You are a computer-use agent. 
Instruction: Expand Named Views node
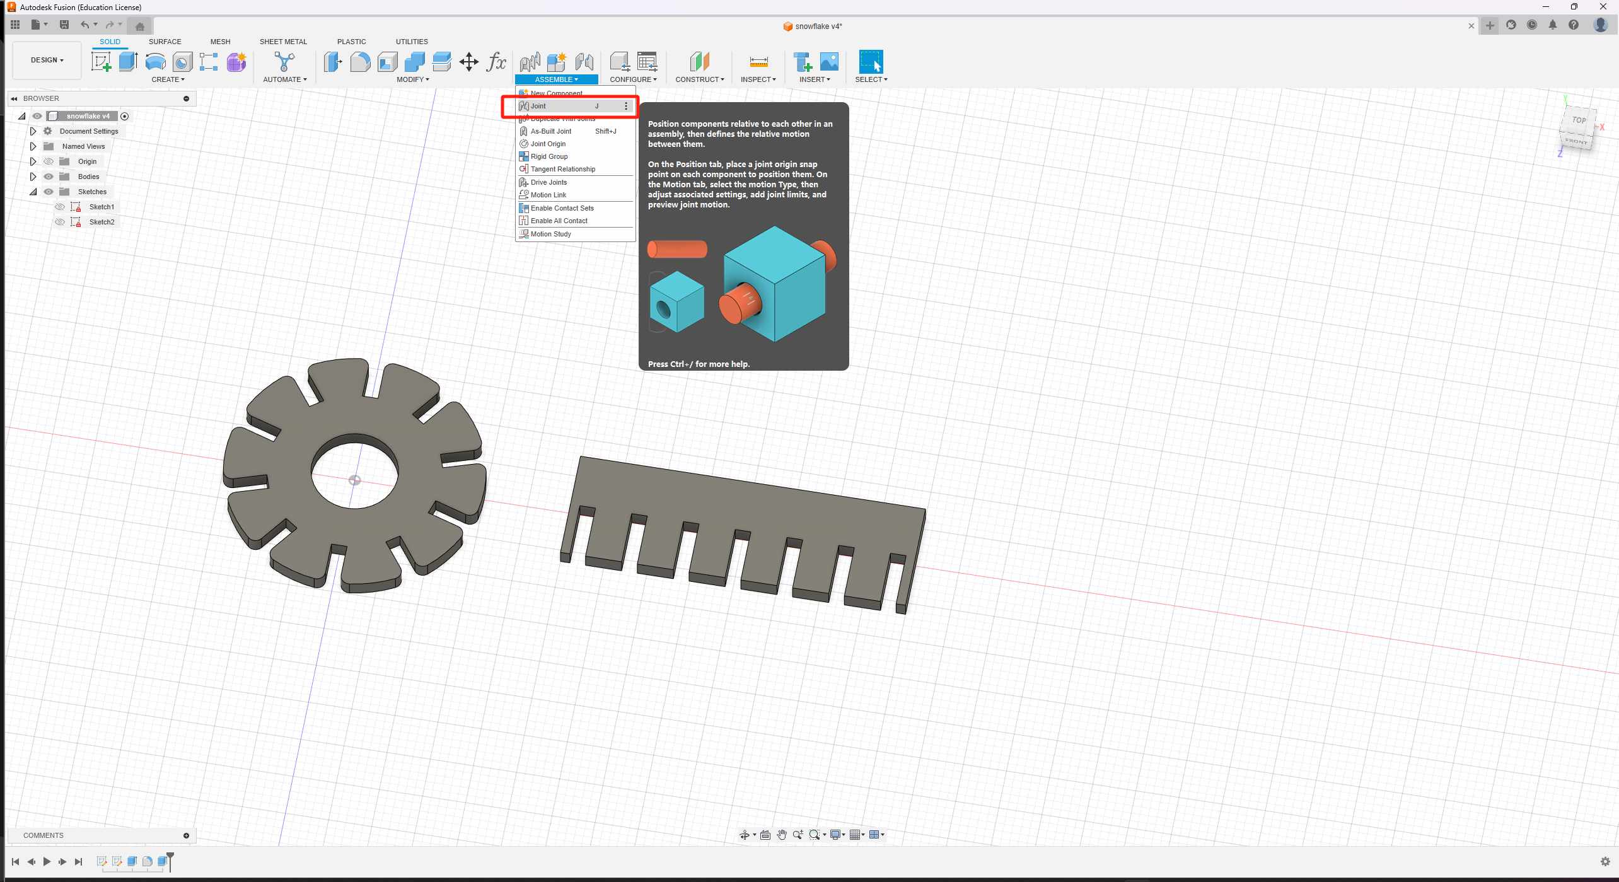tap(33, 146)
